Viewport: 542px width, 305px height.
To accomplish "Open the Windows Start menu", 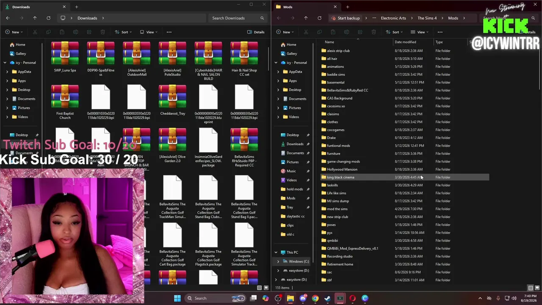I will pos(177,298).
